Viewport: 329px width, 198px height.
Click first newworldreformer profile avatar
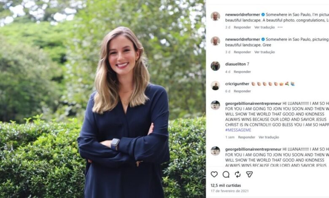point(215,16)
